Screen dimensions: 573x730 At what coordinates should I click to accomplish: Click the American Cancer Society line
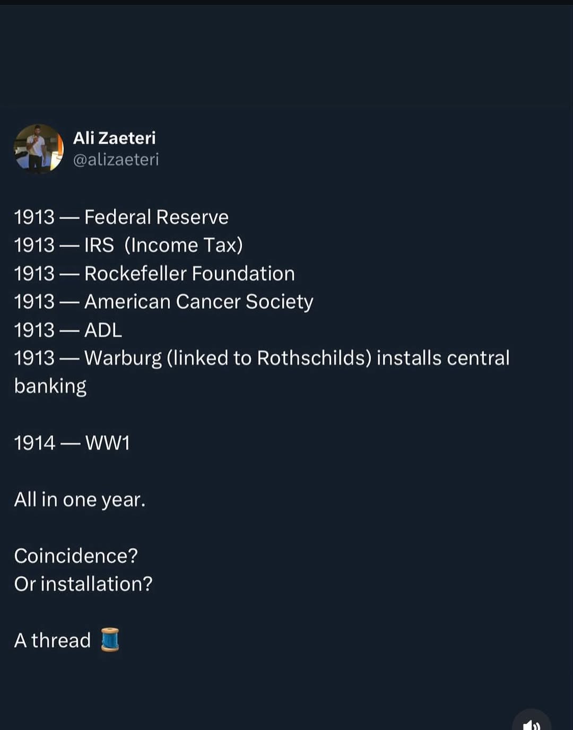coord(163,302)
